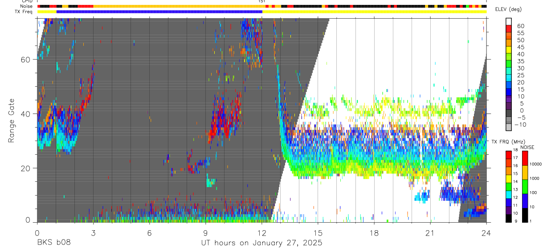Select the 20 label on the ELEV scale
Screen dimensions: 547x252
pyautogui.click(x=520, y=82)
